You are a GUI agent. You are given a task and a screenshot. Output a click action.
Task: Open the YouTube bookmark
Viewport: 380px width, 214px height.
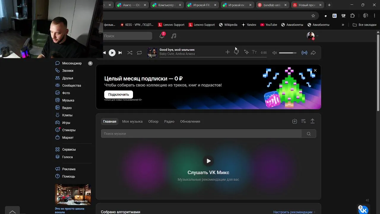[x=269, y=25]
